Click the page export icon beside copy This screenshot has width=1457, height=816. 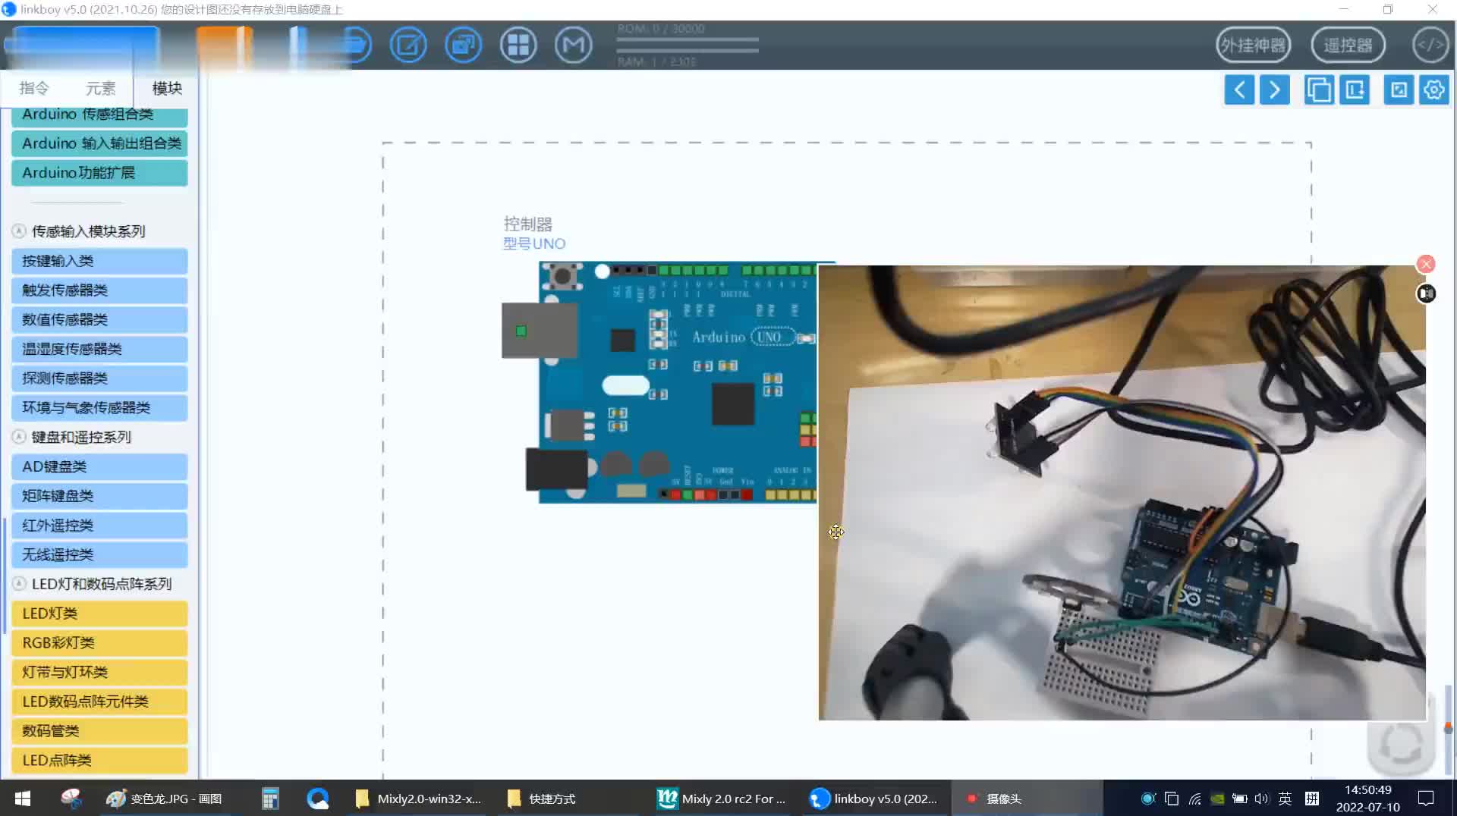[1355, 89]
